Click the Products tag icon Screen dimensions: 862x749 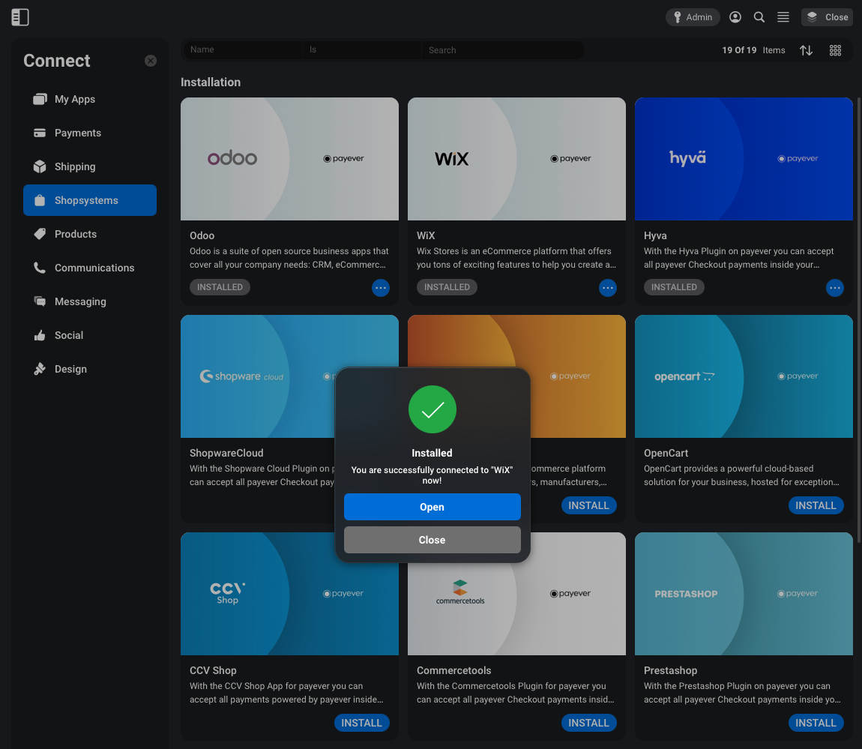click(40, 234)
